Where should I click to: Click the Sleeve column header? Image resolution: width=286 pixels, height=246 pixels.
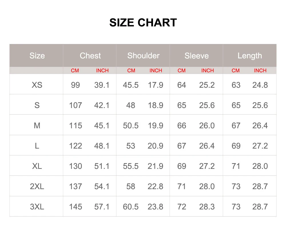tap(196, 56)
